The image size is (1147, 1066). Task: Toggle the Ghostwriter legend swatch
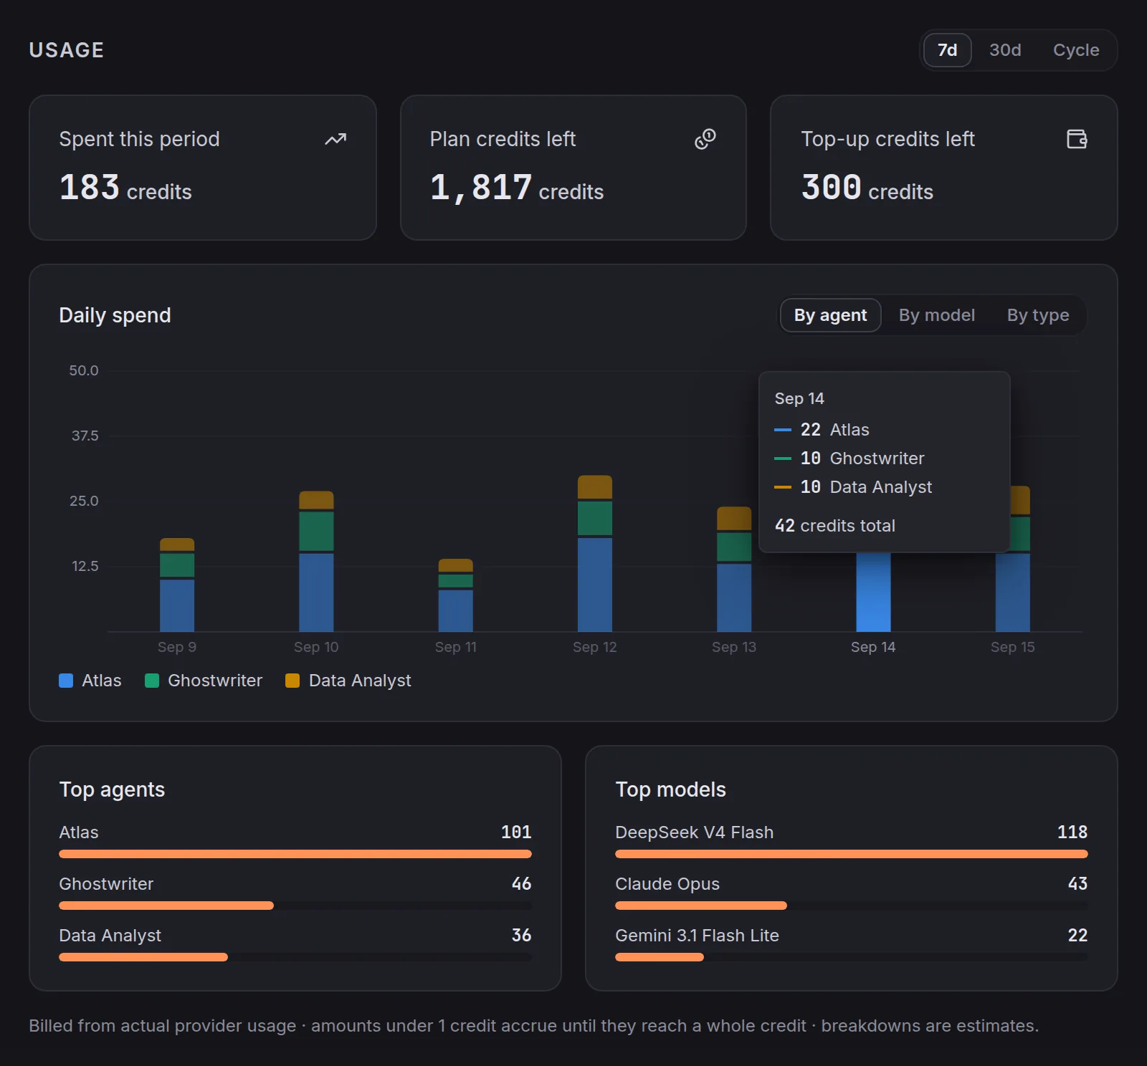point(152,681)
